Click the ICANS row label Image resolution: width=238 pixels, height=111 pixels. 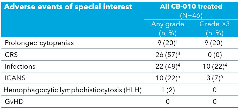click(x=15, y=78)
